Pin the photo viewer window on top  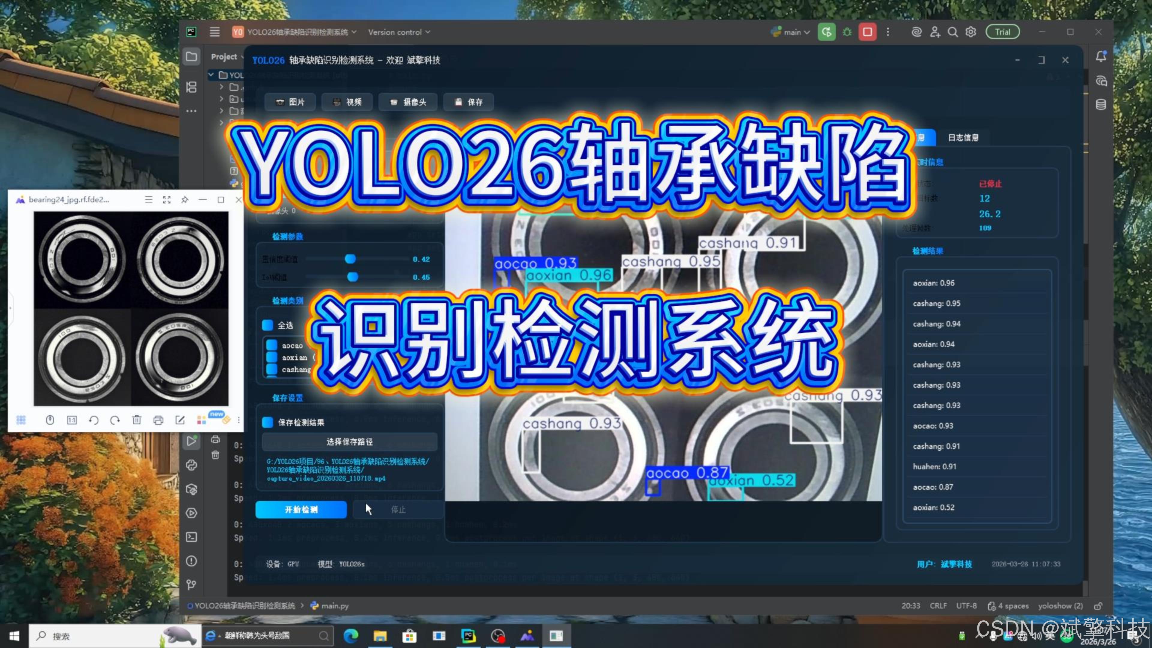pyautogui.click(x=185, y=199)
